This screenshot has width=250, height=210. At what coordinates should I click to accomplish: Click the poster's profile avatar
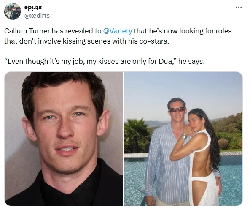[13, 11]
